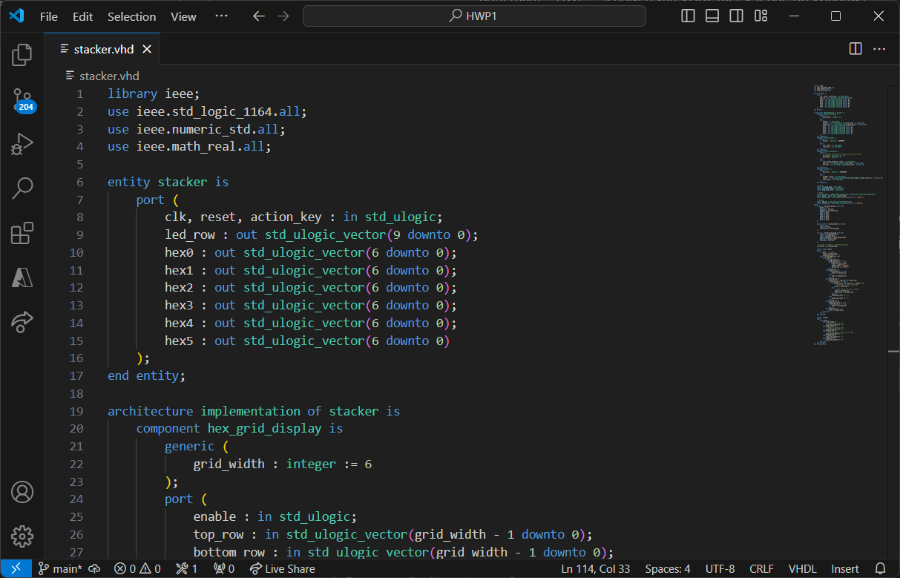This screenshot has height=578, width=900.
Task: Toggle the secondary side bar layout icon
Action: [736, 16]
